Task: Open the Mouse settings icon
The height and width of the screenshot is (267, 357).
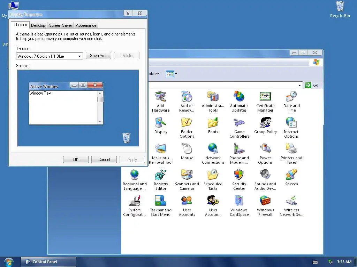Action: tap(187, 149)
